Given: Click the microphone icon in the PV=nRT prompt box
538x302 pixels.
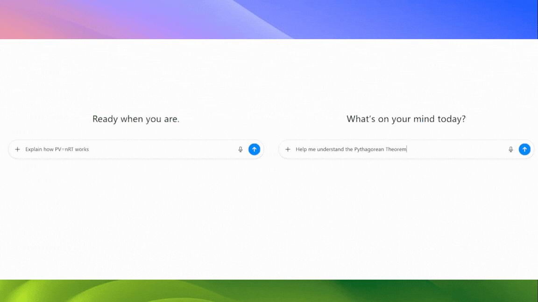Looking at the screenshot, I should tap(241, 149).
